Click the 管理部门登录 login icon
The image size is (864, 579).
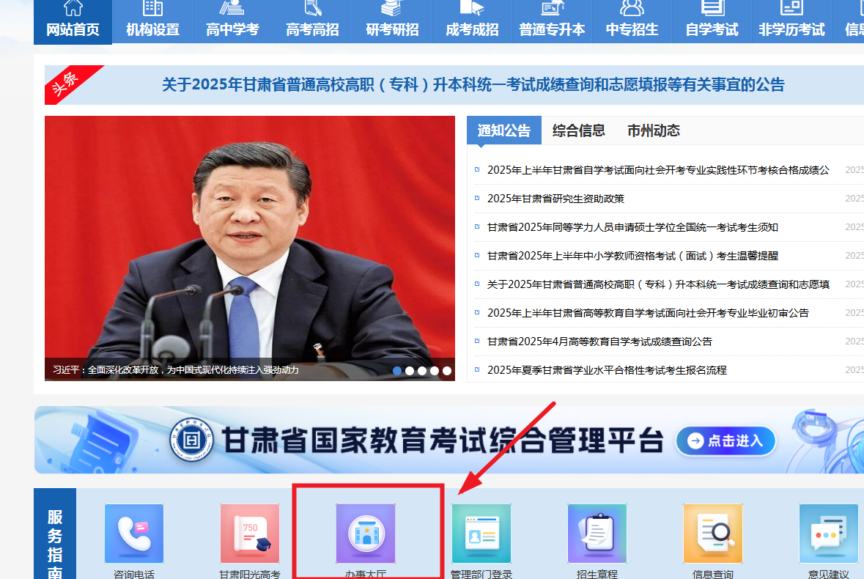click(481, 534)
